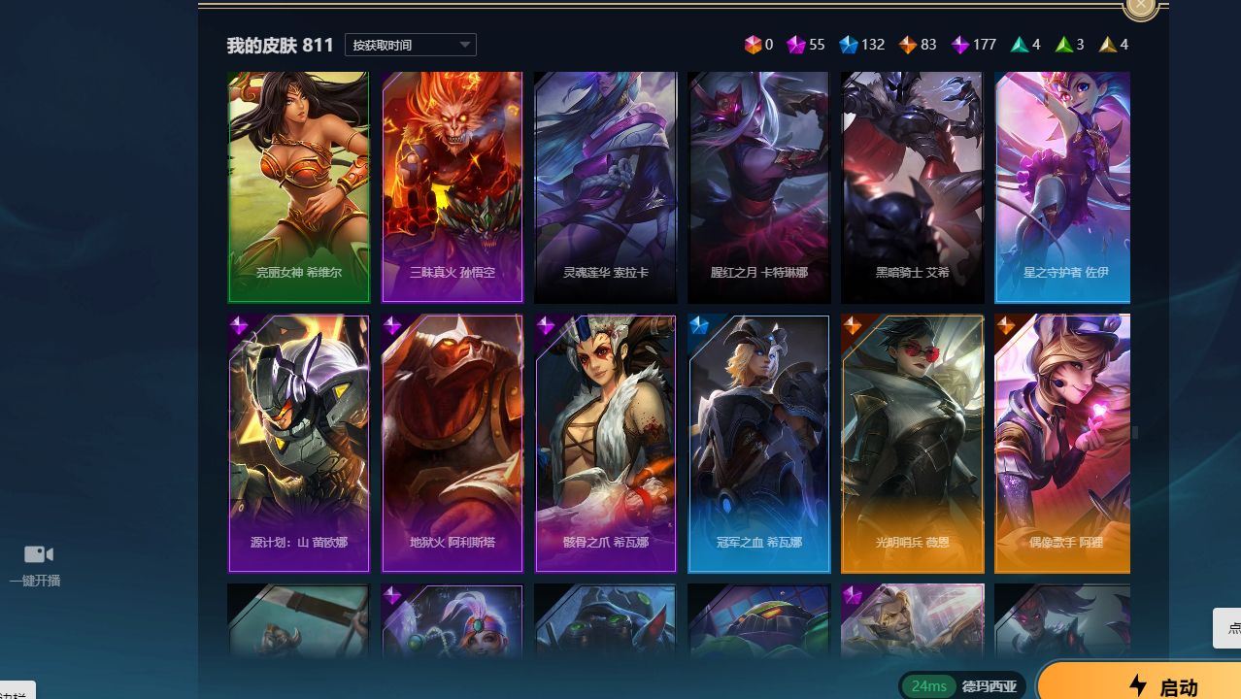
Task: Open the 星之守护者 佐伊 skin card
Action: point(1062,187)
